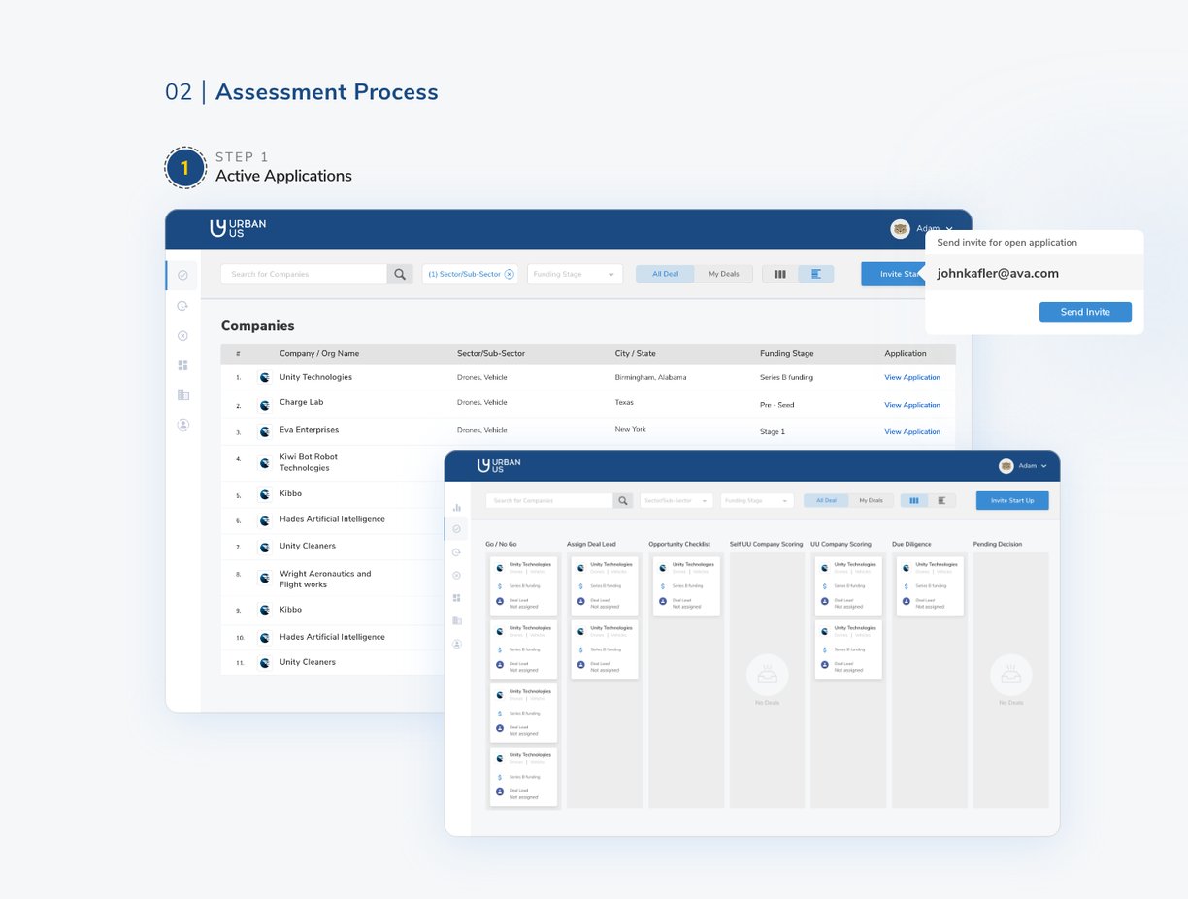Image resolution: width=1188 pixels, height=899 pixels.
Task: Click Urban Us logo in Companies window
Action: click(238, 228)
